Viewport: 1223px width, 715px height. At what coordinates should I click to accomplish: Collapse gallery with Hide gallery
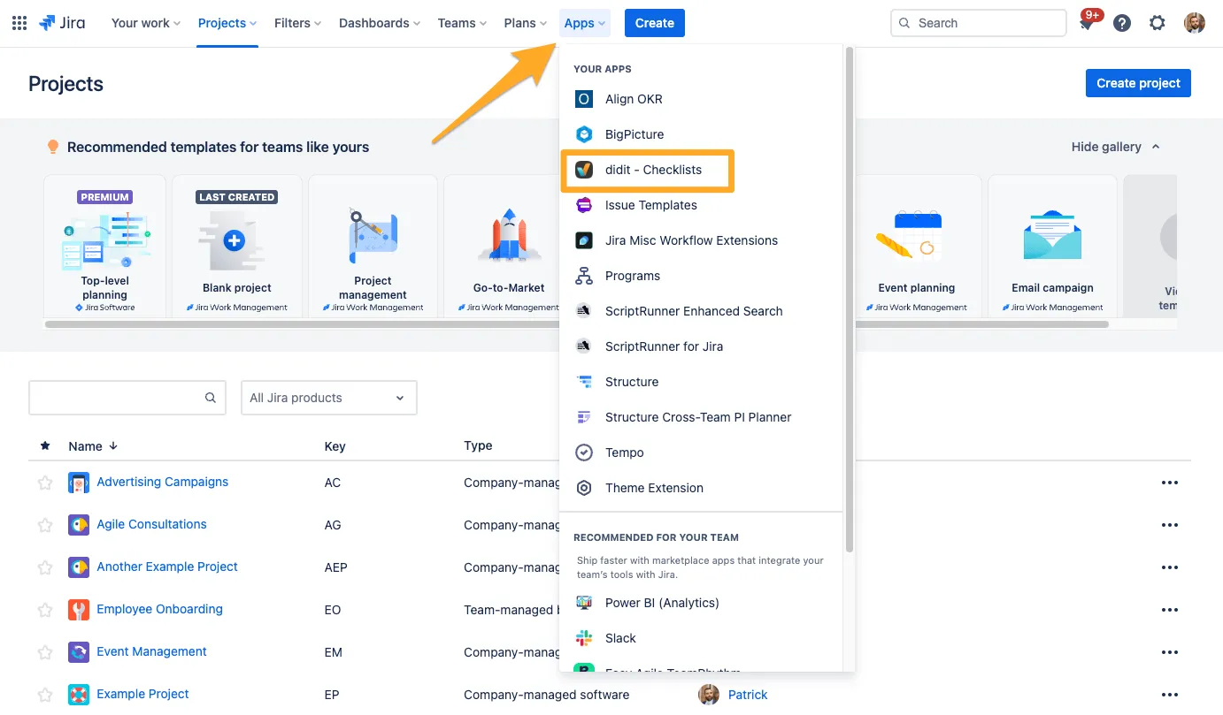point(1116,147)
